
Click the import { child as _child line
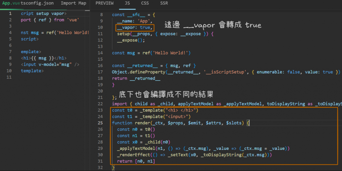(227, 104)
